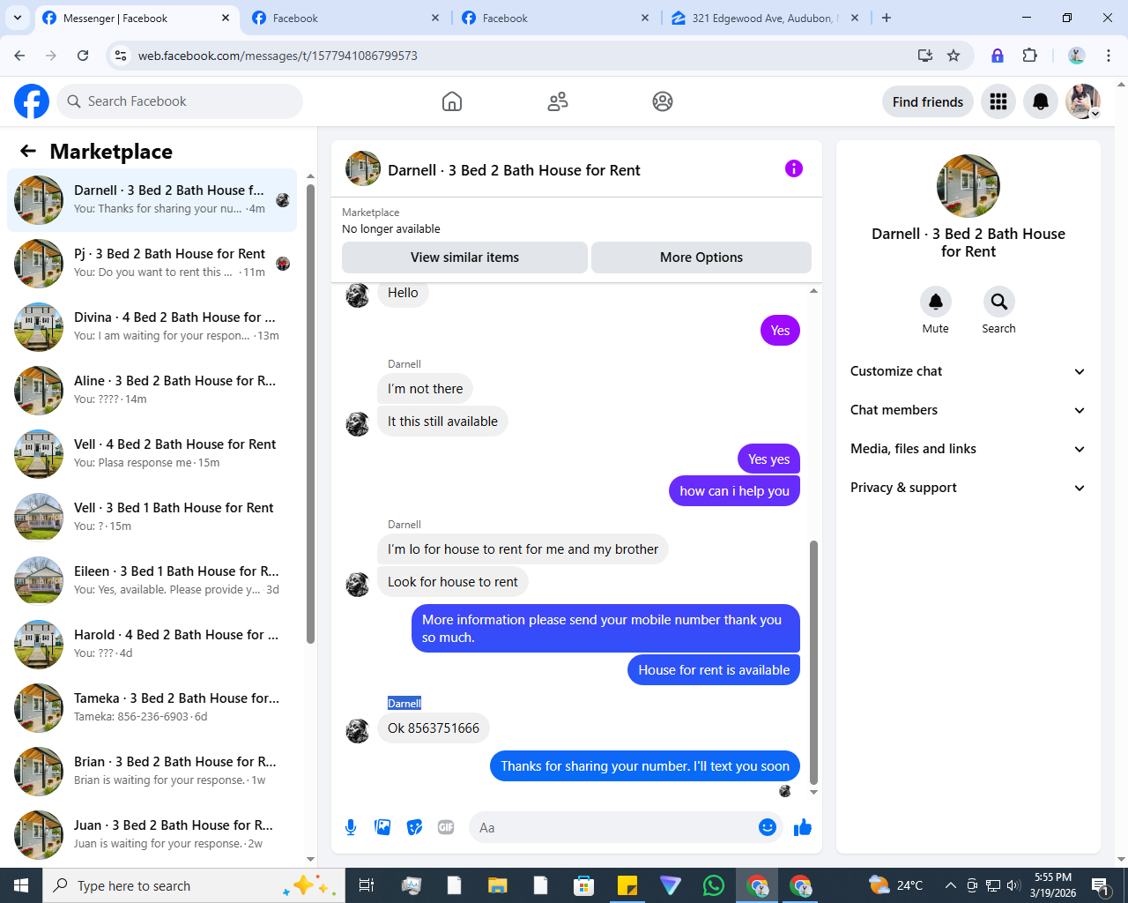This screenshot has height=903, width=1128.
Task: Expand Media, files and links section
Action: coord(968,449)
